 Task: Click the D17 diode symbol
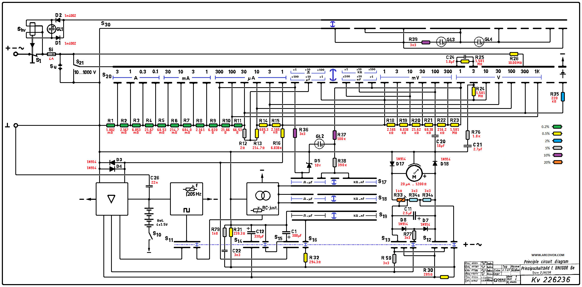(x=392, y=164)
